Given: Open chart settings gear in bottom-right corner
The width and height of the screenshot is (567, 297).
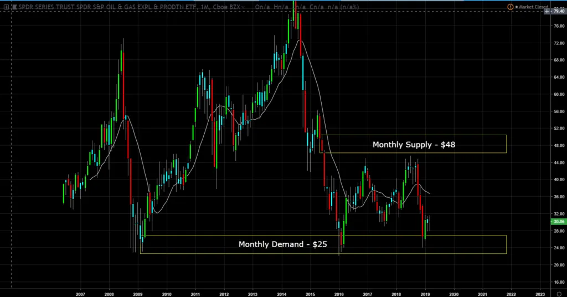Looking at the screenshot, I should click(559, 294).
